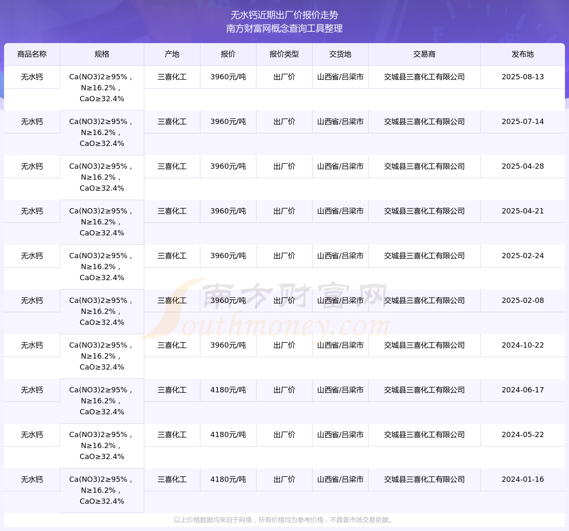Click the spec cell in 2024-06-17 row
The image size is (569, 531).
(x=102, y=401)
